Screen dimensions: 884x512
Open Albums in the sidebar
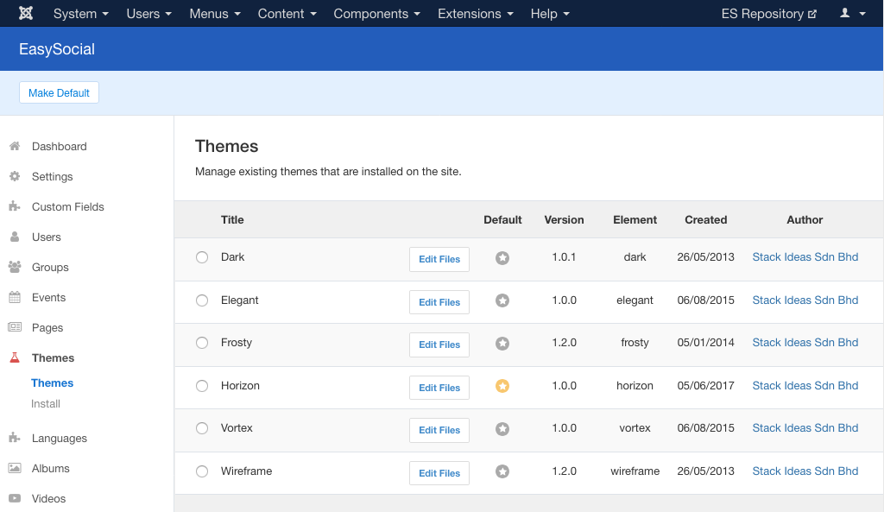(51, 469)
